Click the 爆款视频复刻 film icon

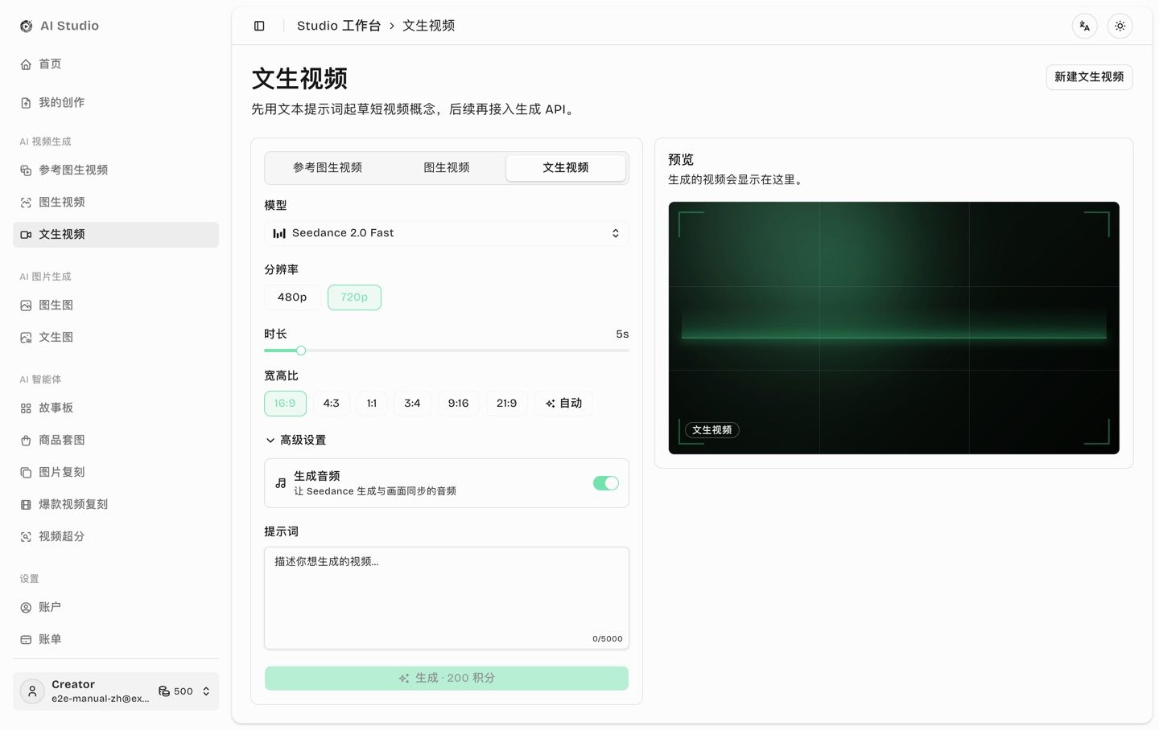pos(26,505)
